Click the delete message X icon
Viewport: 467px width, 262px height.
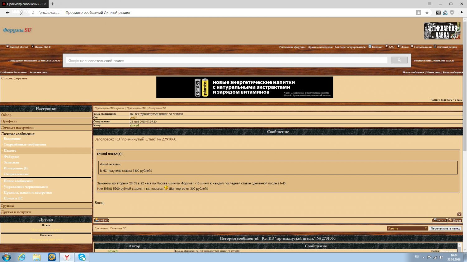(459, 214)
